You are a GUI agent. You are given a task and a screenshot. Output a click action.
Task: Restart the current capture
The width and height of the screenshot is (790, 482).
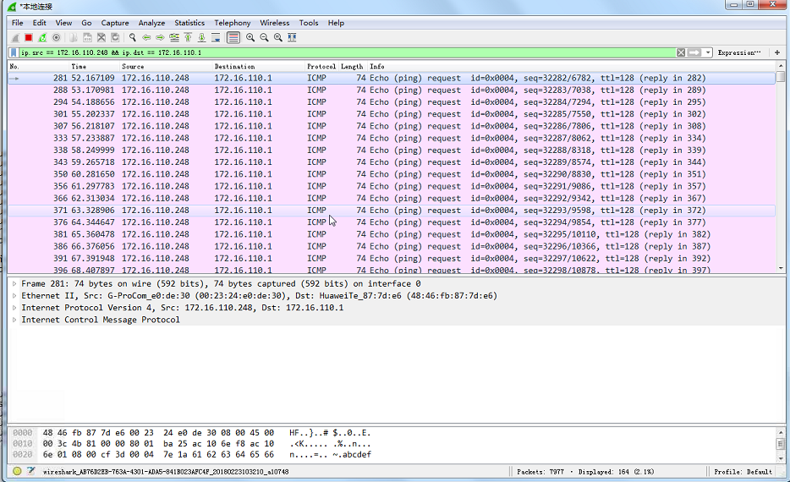42,37
